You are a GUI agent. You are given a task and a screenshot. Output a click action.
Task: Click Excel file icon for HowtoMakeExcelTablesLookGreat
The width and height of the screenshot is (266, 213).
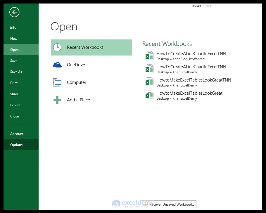[149, 95]
